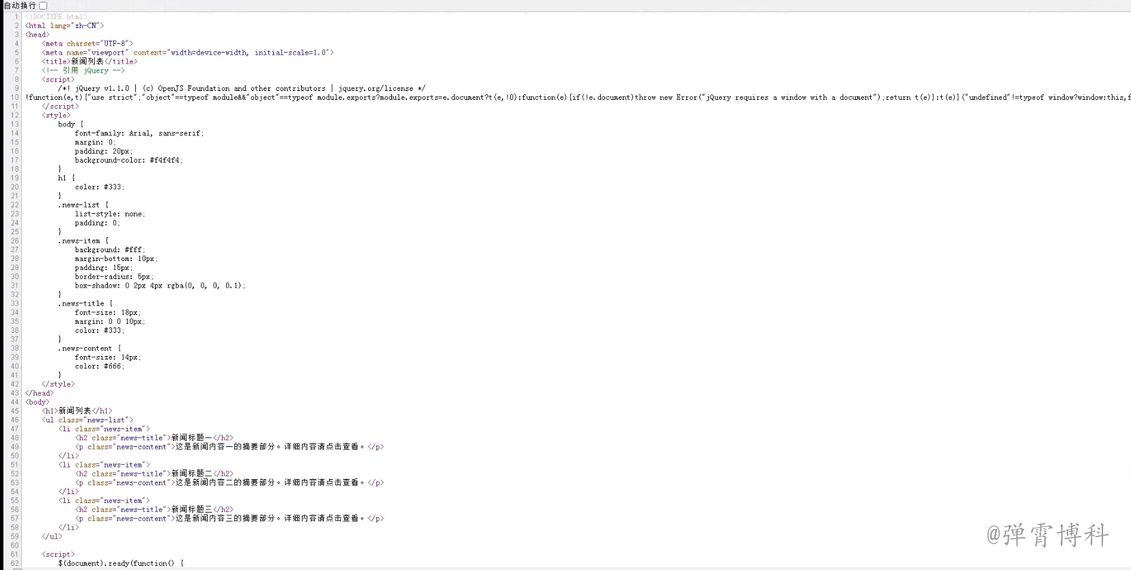1131x570 pixels.
Task: Click the box-shadow rgba declaration line
Action: (160, 286)
